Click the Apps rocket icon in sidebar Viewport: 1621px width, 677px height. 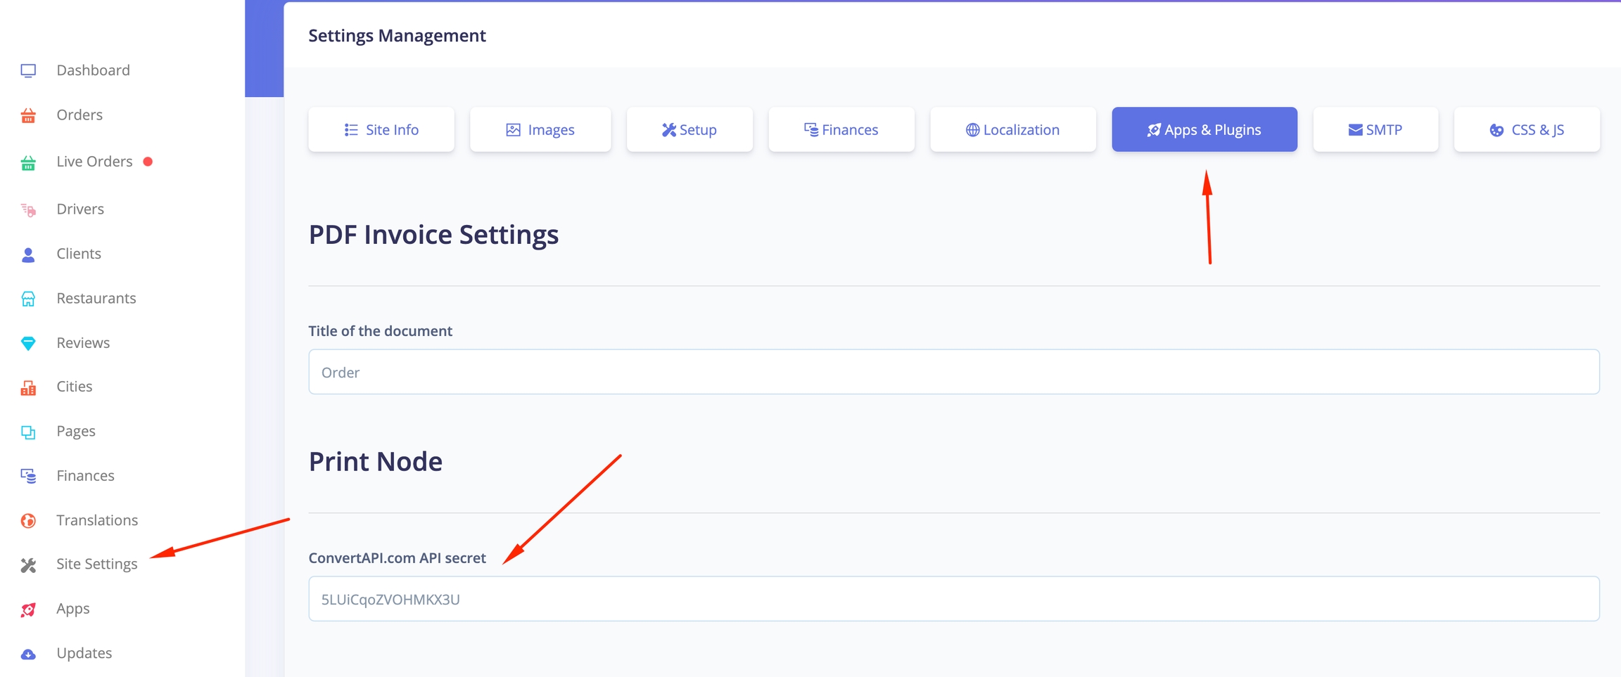[x=28, y=610]
